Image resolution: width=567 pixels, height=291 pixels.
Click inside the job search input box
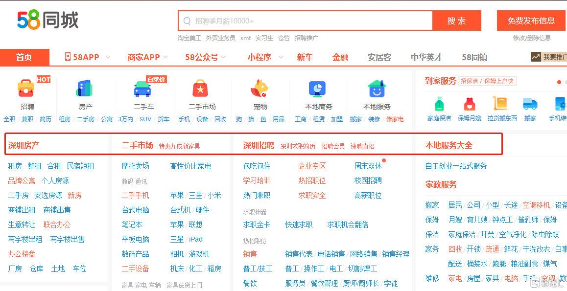pyautogui.click(x=304, y=21)
